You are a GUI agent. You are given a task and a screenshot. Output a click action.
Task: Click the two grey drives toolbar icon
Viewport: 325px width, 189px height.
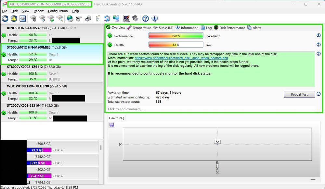[79, 18]
